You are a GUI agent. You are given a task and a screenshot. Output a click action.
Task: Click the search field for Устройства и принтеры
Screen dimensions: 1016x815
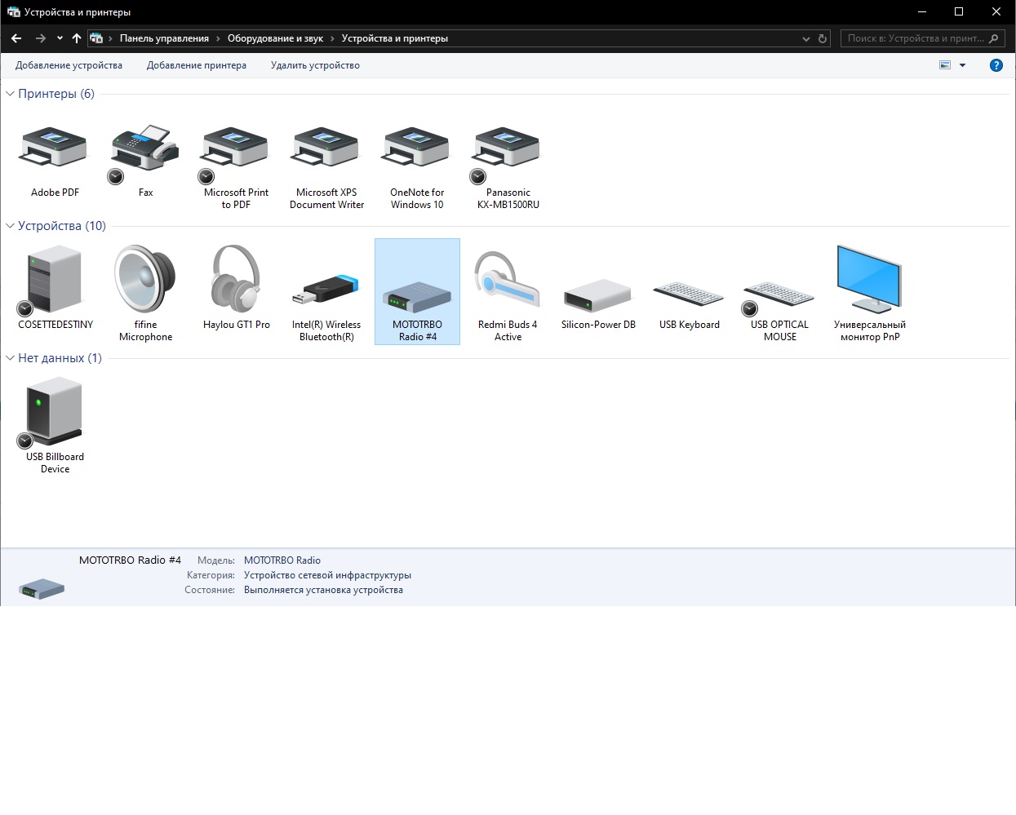click(914, 38)
